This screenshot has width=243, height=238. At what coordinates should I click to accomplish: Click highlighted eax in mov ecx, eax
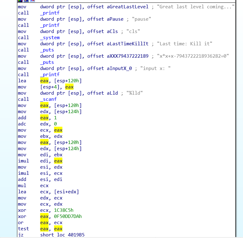tap(58, 130)
